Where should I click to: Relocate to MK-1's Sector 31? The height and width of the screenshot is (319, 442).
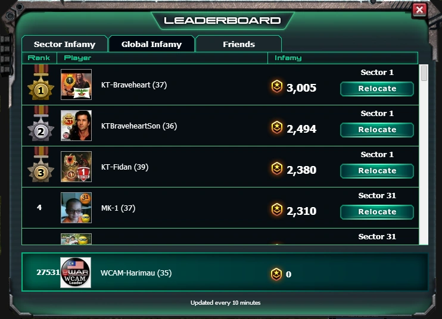pos(377,212)
